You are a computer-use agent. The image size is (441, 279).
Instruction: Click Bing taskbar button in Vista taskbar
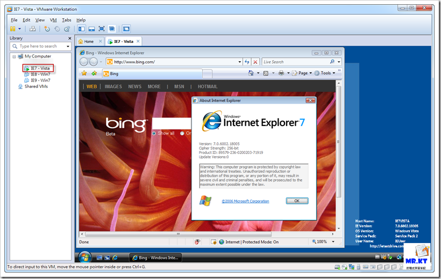point(155,258)
